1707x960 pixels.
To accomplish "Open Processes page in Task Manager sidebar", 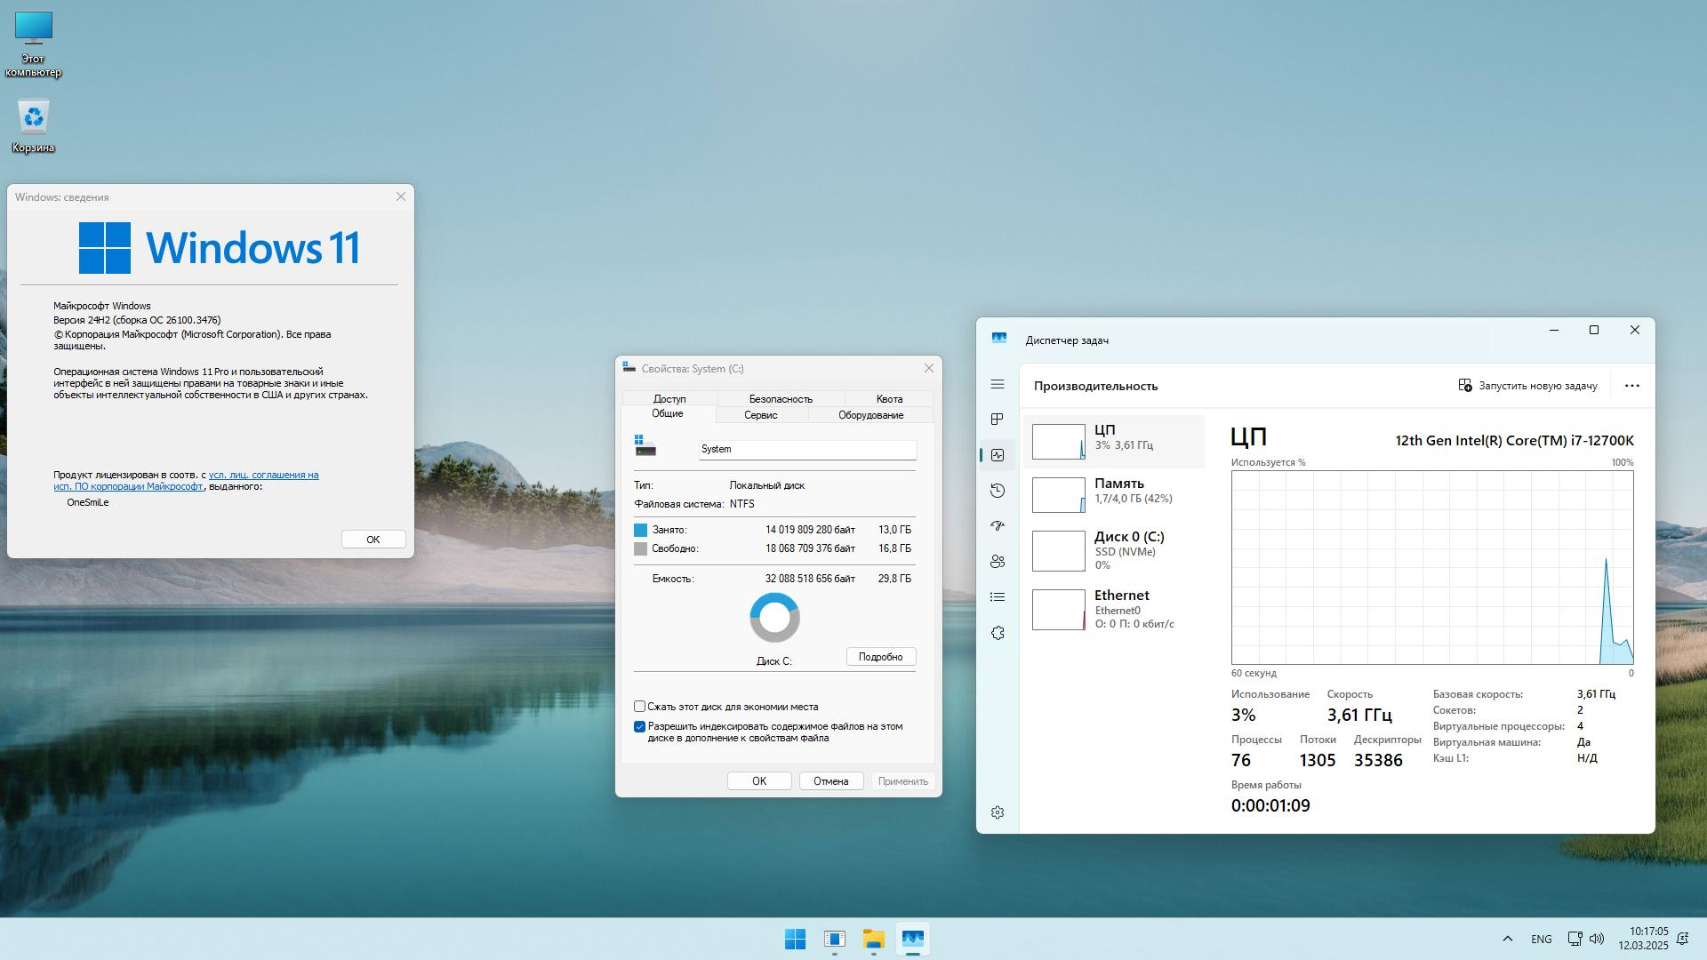I will coord(998,420).
